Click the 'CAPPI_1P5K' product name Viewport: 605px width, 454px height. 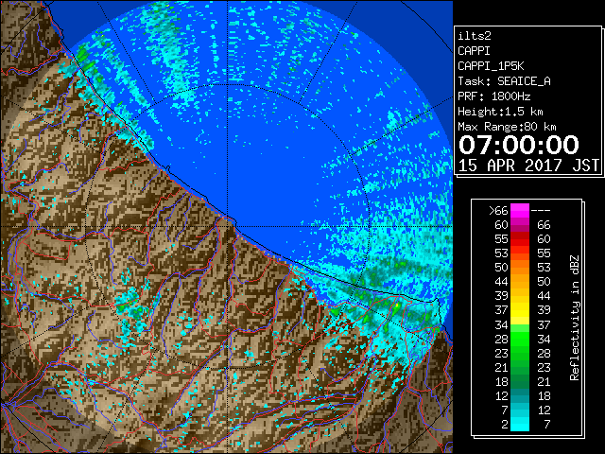(x=491, y=66)
